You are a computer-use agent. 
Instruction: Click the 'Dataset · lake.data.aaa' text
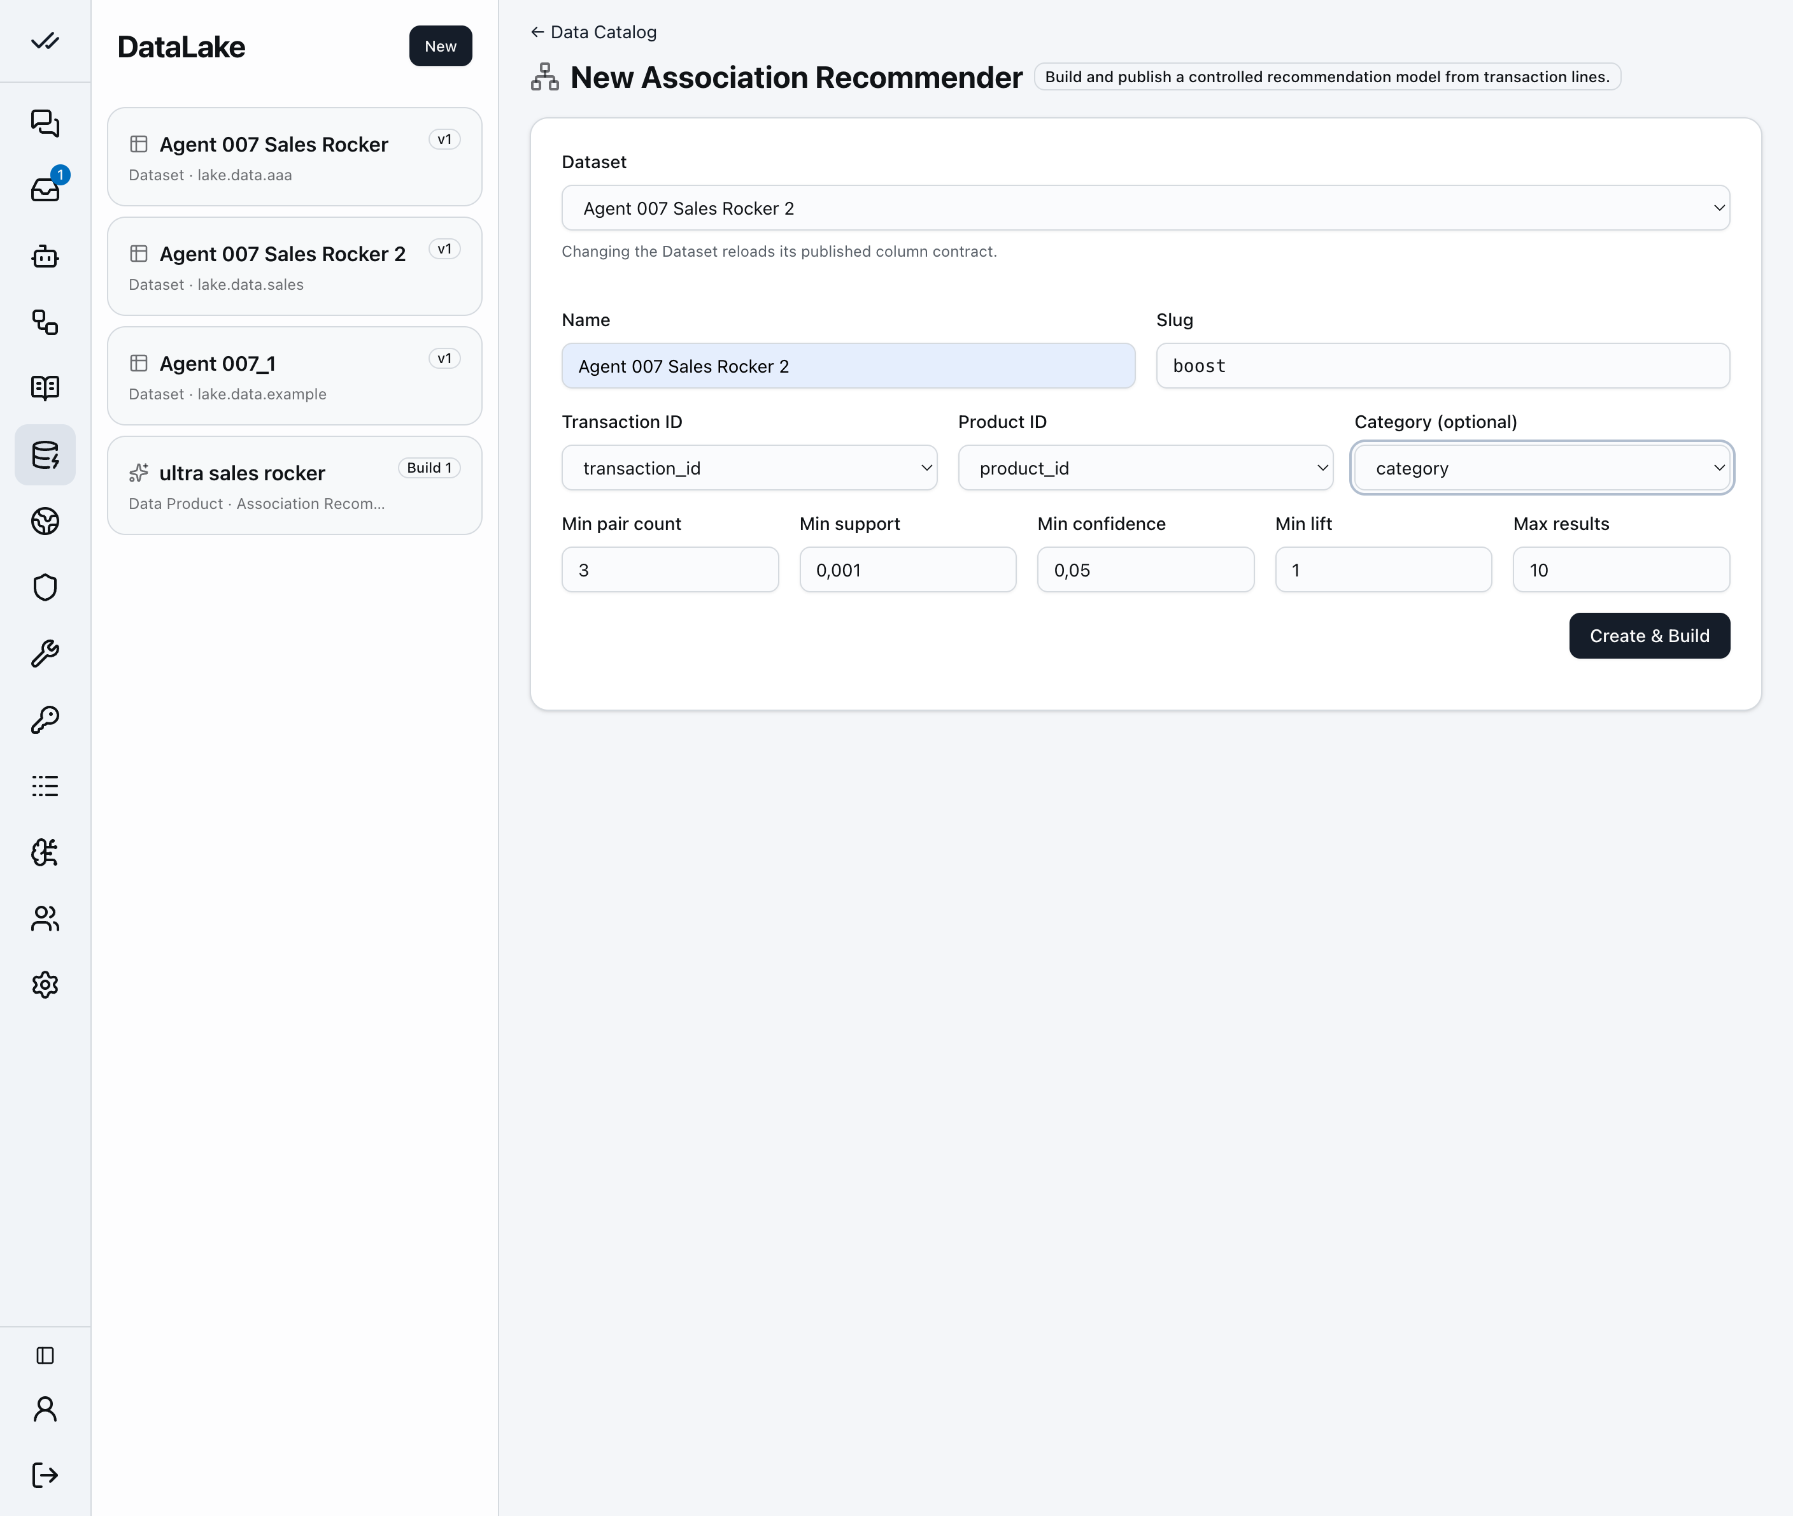tap(211, 175)
